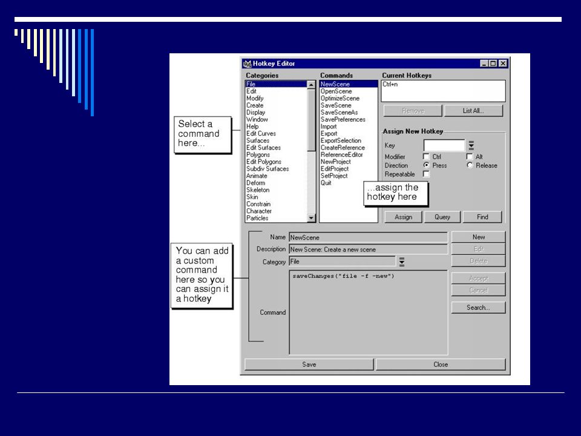Enable the Alt modifier checkbox

tap(470, 156)
